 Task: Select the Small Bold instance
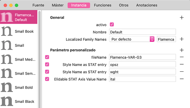pos(18,87)
